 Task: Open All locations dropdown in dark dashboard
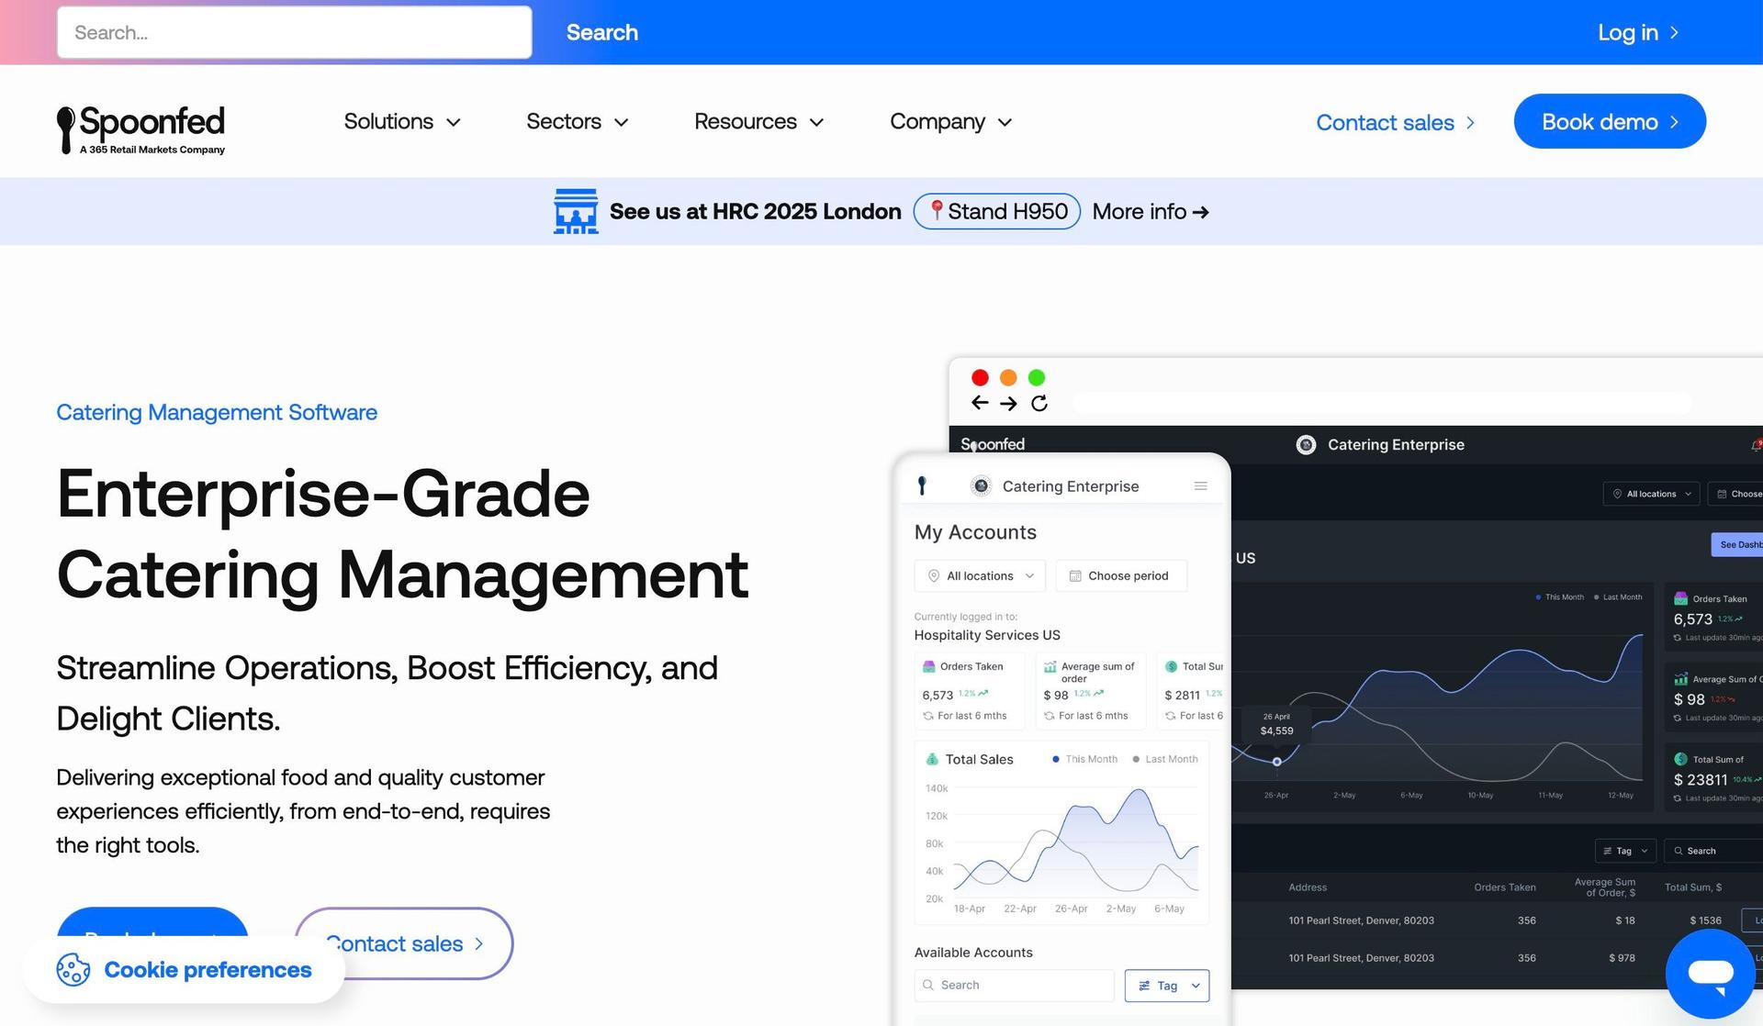point(1651,494)
